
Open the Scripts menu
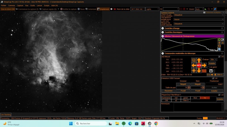[47, 5]
